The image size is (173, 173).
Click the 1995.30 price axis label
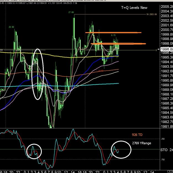pyautogui.click(x=167, y=57)
